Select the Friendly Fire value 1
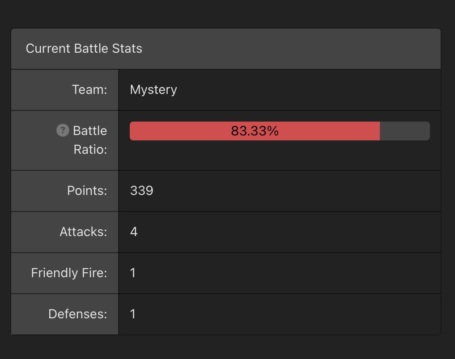 pyautogui.click(x=132, y=273)
